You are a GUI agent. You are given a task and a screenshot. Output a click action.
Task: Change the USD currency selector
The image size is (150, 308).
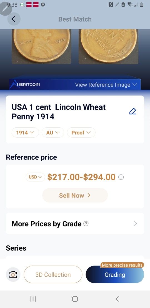[x=35, y=177]
